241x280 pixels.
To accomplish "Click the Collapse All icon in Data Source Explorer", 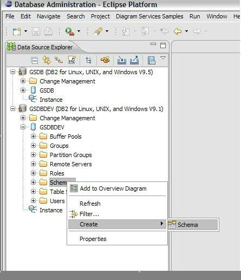I will [35, 61].
